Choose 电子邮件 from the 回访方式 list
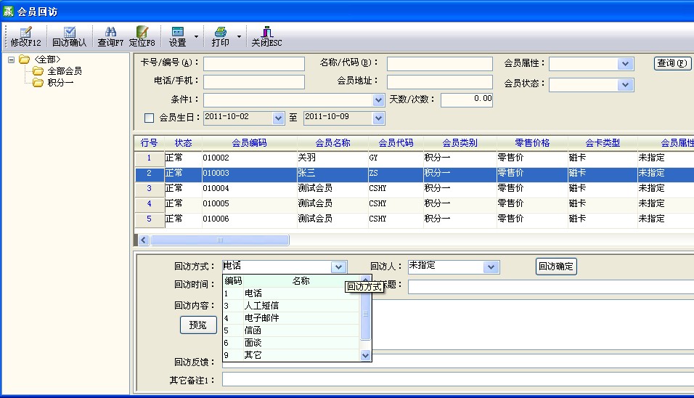Screen dimensions: 694x398 tap(261, 318)
